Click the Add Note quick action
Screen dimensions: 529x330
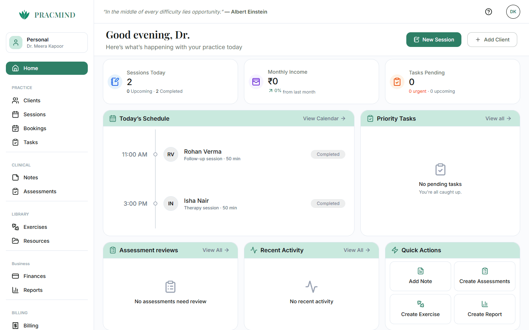[420, 276]
